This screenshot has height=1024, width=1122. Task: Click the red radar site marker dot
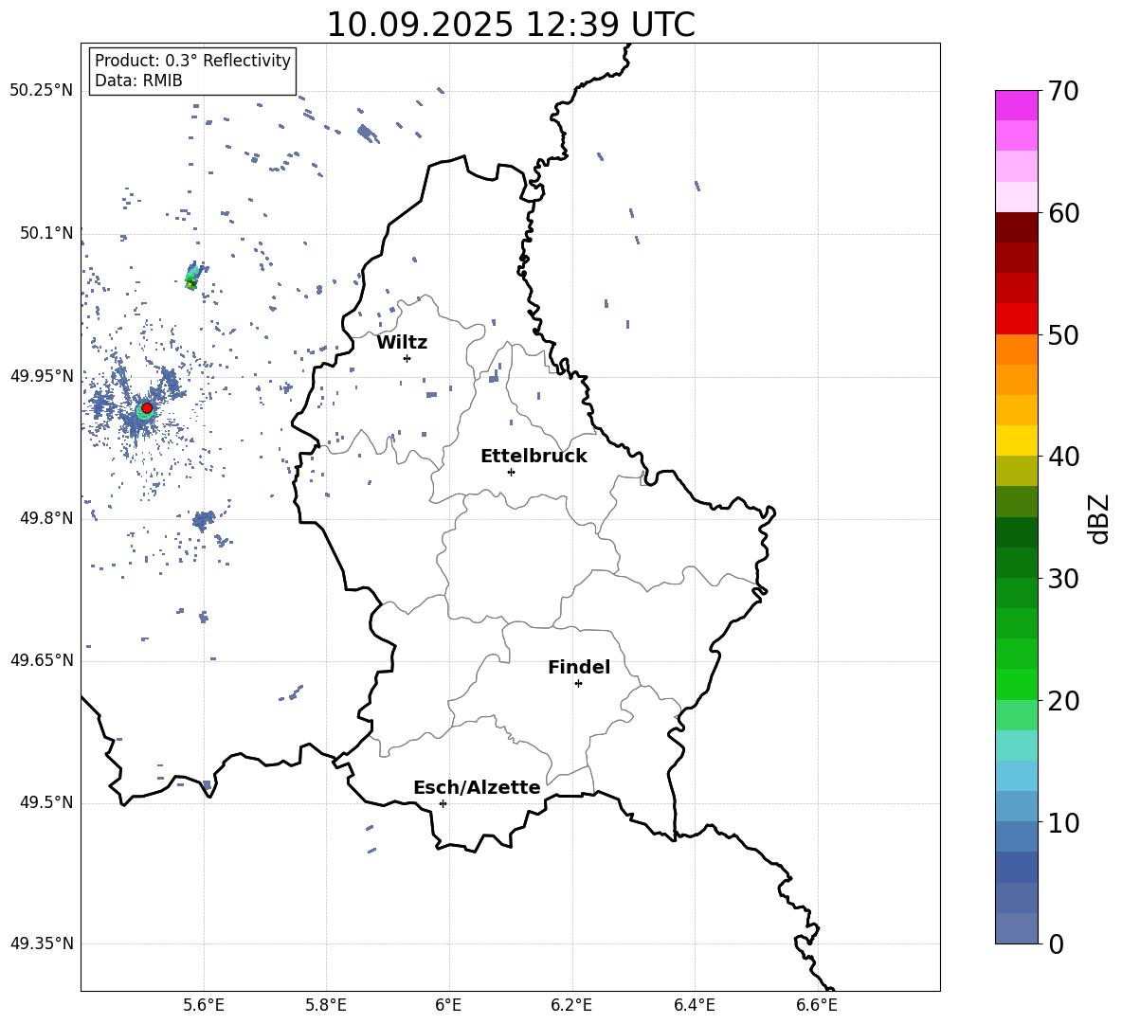tap(147, 407)
